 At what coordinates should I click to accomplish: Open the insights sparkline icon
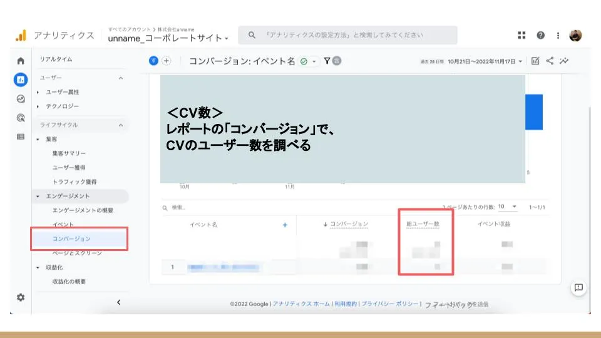coord(564,61)
